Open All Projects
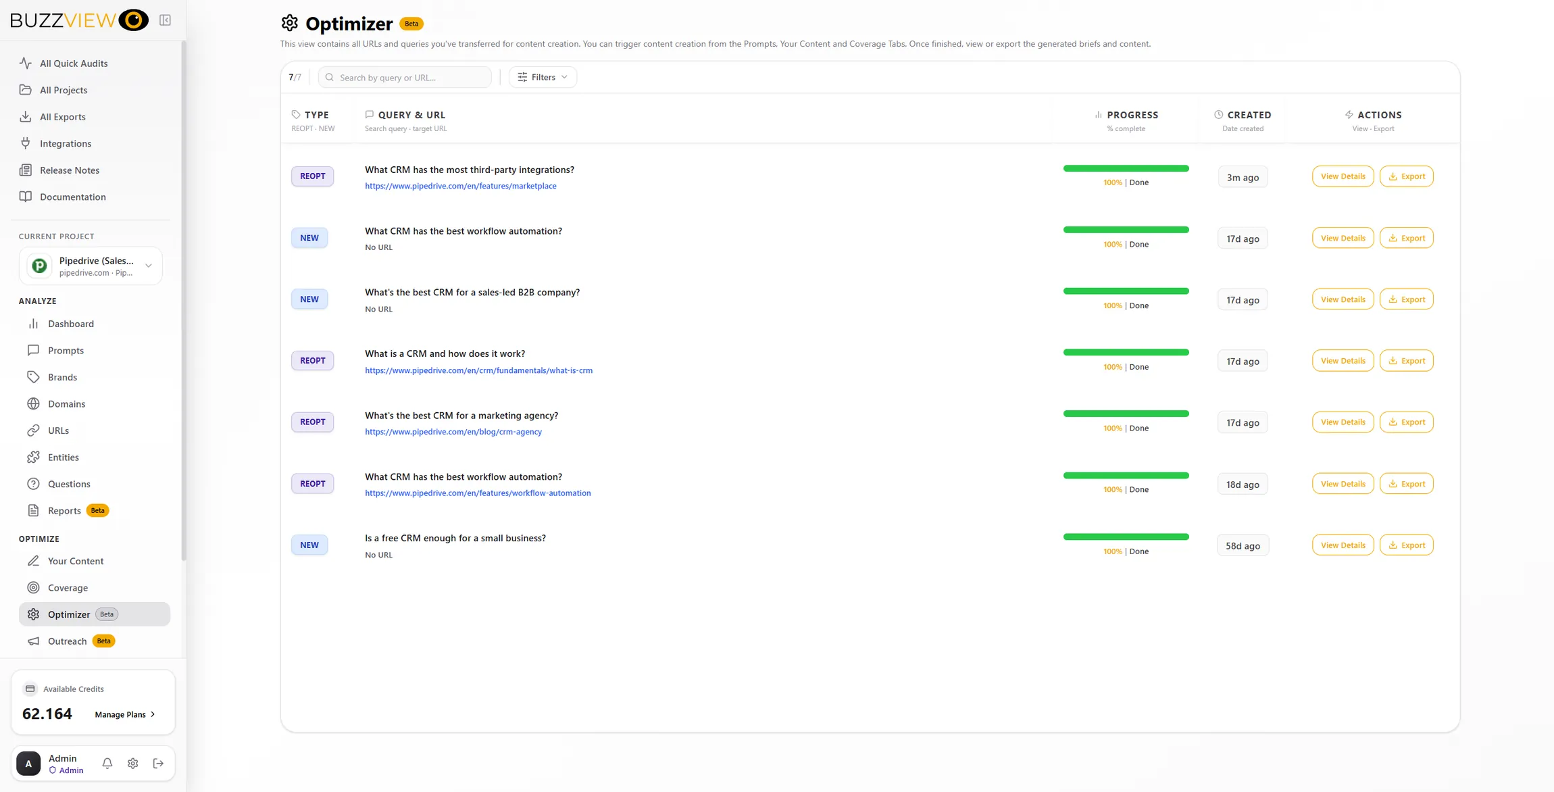1554x792 pixels. [64, 90]
